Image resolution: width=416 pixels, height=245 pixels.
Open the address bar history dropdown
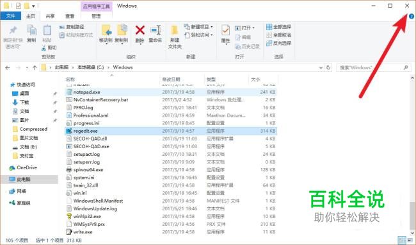[x=321, y=68]
